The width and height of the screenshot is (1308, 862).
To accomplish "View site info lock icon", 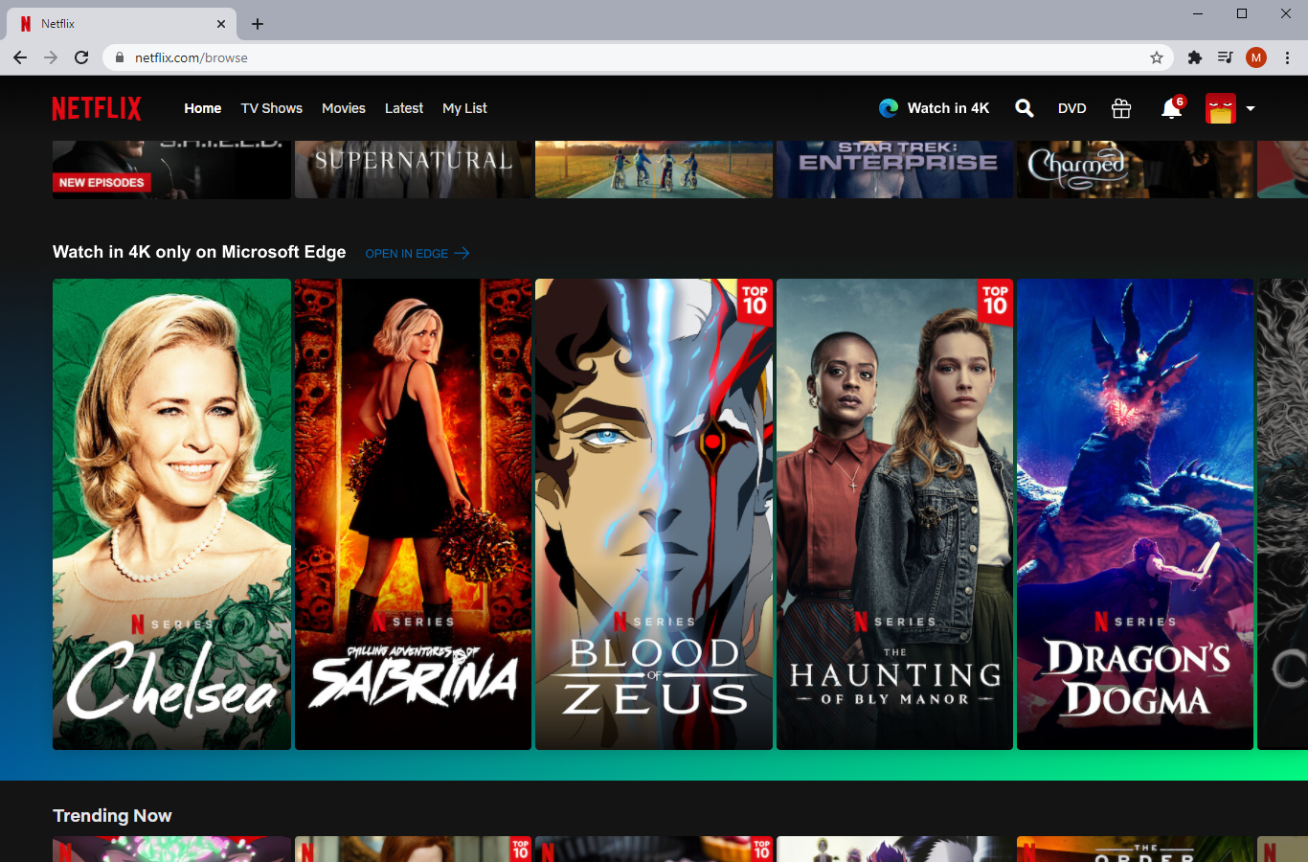I will [x=120, y=57].
